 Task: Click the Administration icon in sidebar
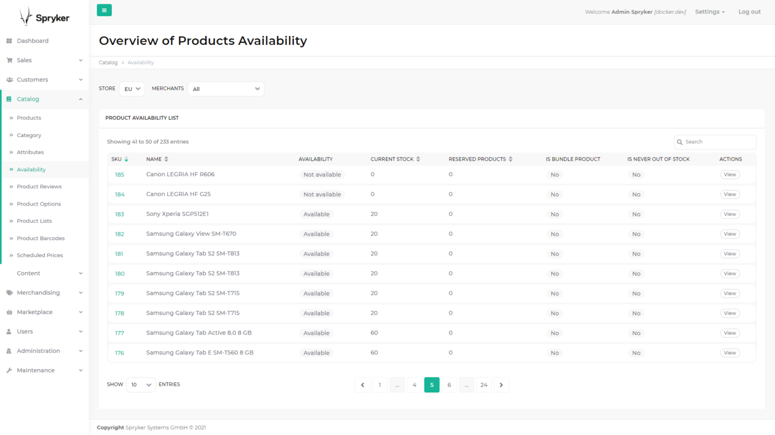(9, 351)
